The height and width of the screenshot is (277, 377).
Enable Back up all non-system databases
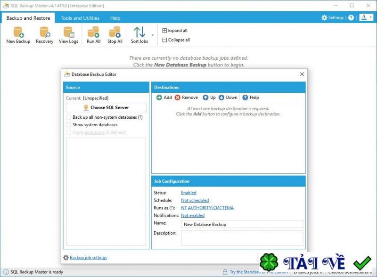[x=68, y=117]
